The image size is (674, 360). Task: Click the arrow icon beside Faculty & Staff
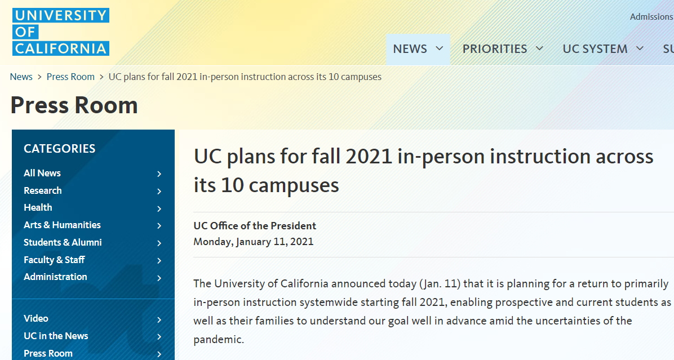[x=159, y=261]
